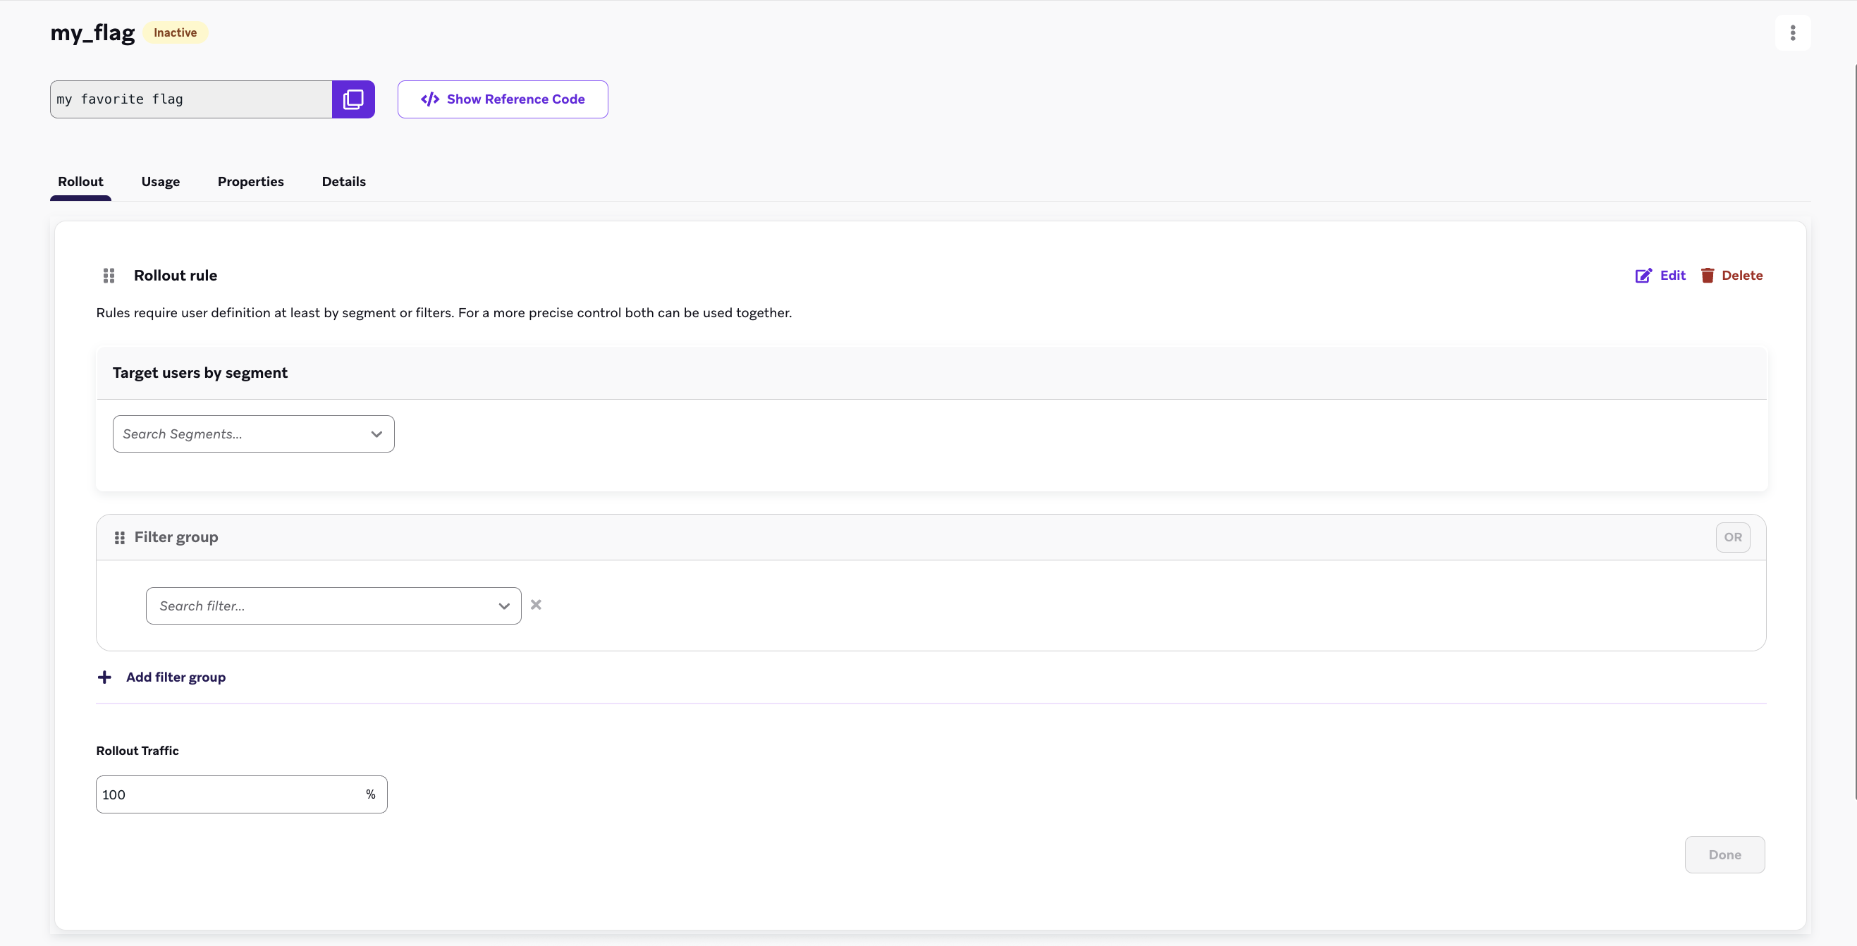Switch to the Usage tab
1857x946 pixels.
(x=160, y=182)
